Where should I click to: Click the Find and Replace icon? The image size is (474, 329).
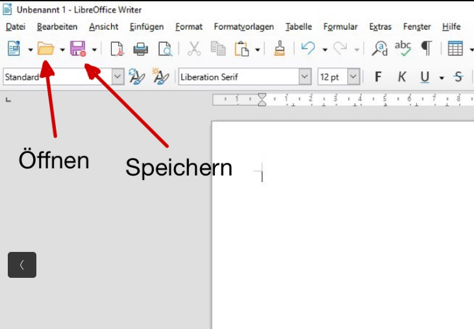click(380, 49)
